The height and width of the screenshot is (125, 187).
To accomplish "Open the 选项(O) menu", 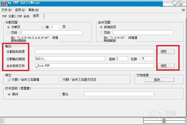I will (x=20, y=10).
